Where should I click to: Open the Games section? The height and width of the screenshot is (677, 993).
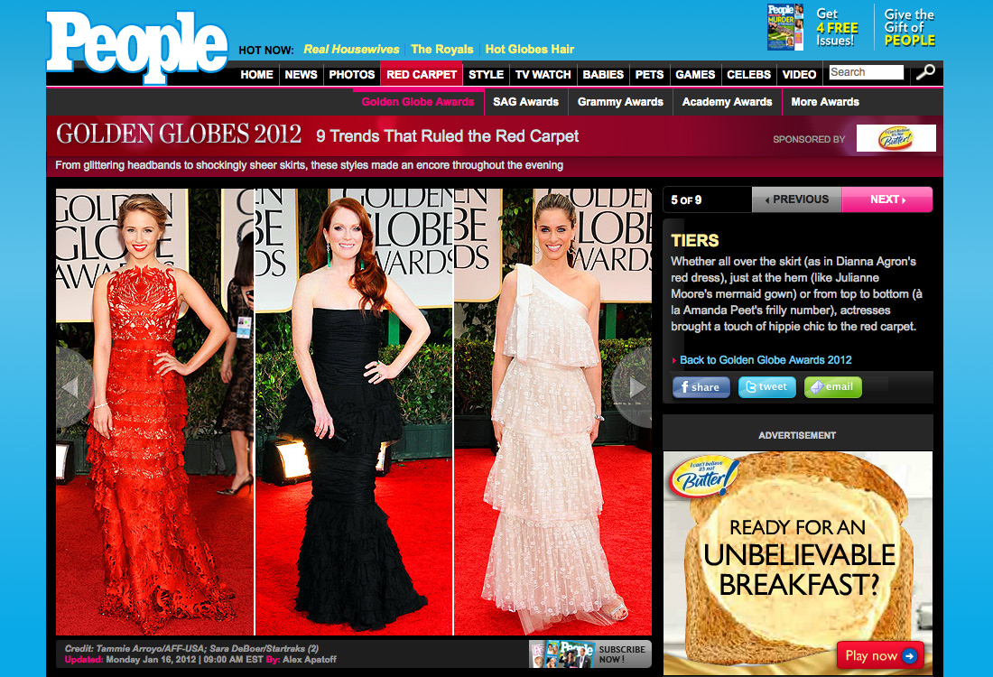pos(695,75)
